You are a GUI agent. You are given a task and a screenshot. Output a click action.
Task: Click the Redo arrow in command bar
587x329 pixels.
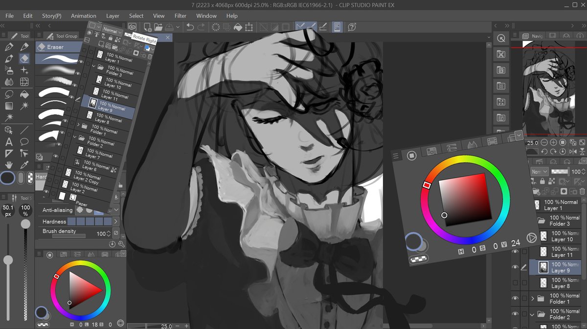pos(201,27)
